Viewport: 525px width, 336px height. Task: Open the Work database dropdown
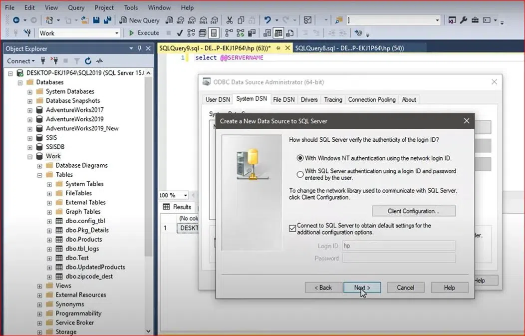tap(117, 33)
